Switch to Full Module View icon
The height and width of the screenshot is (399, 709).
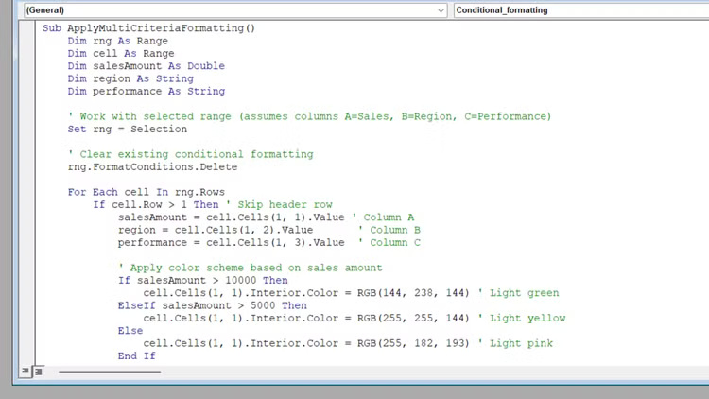click(x=39, y=372)
